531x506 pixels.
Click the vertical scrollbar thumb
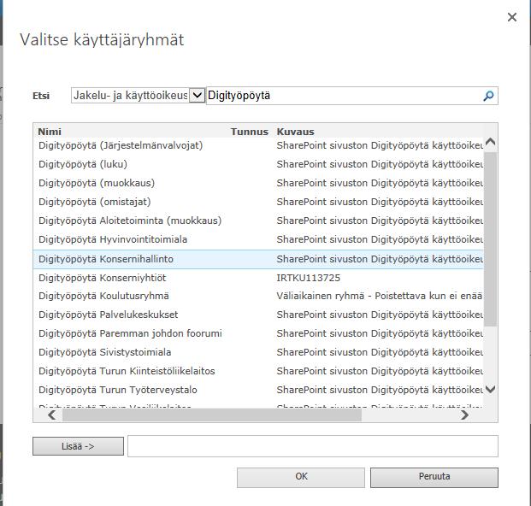(x=490, y=239)
